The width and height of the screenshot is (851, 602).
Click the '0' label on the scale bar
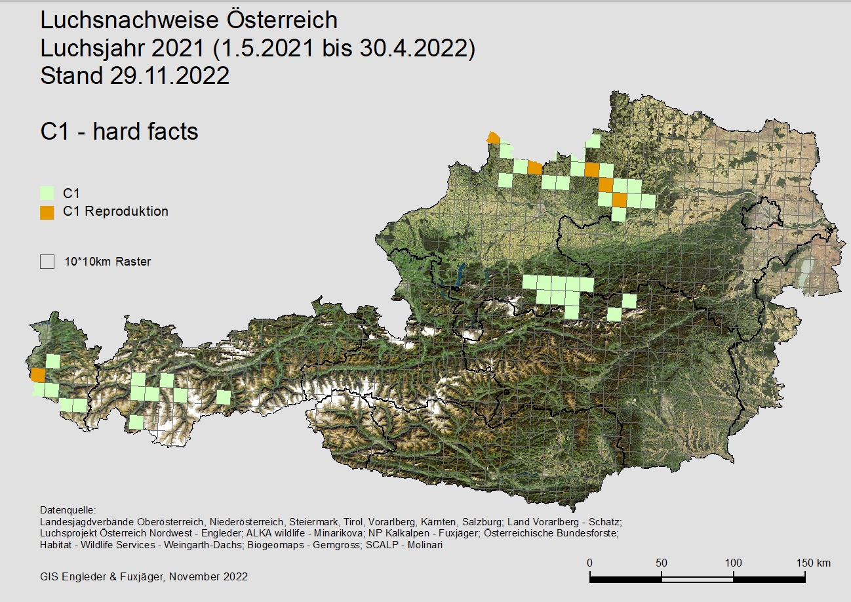[589, 563]
